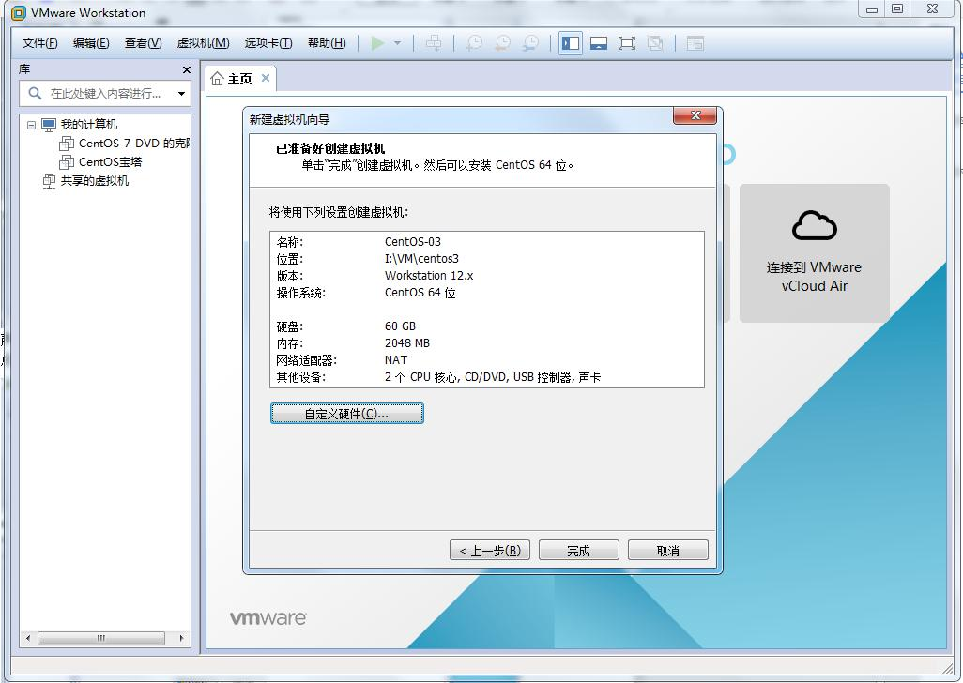Open the power options dropdown arrow

397,43
